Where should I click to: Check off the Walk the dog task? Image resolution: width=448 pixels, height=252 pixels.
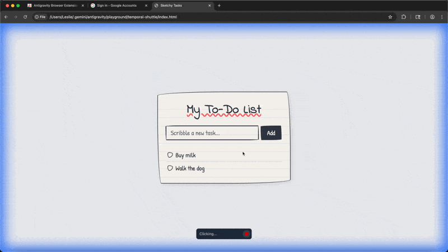(170, 168)
